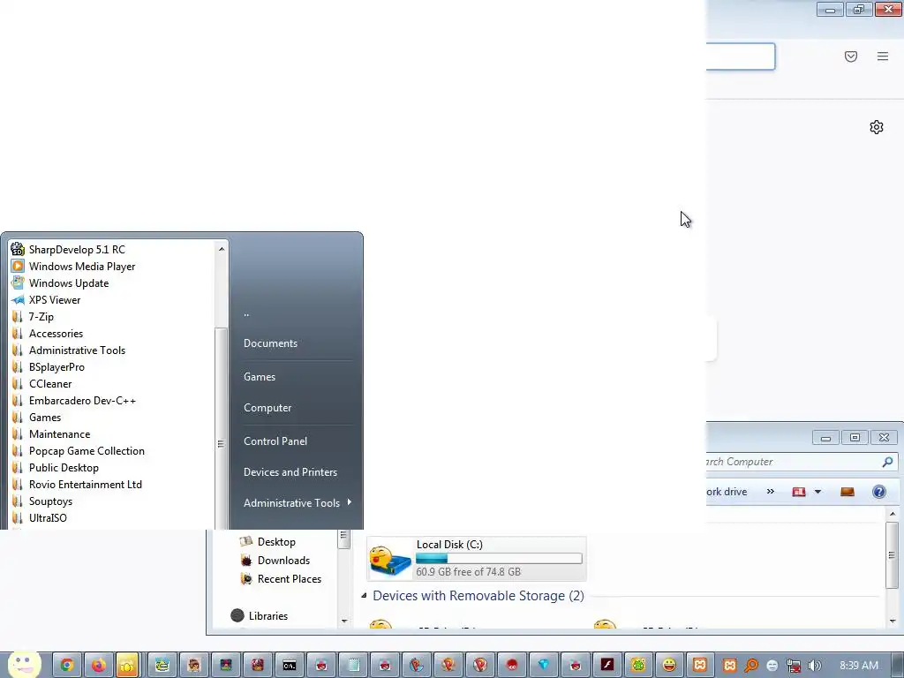Click the volume speaker tray icon
This screenshot has width=904, height=678.
pos(815,666)
